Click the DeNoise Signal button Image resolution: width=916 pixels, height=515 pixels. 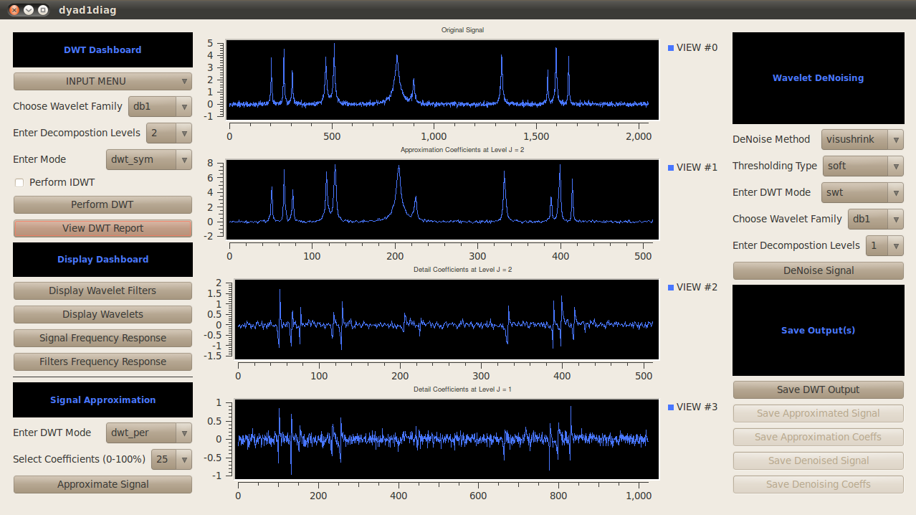coord(818,271)
